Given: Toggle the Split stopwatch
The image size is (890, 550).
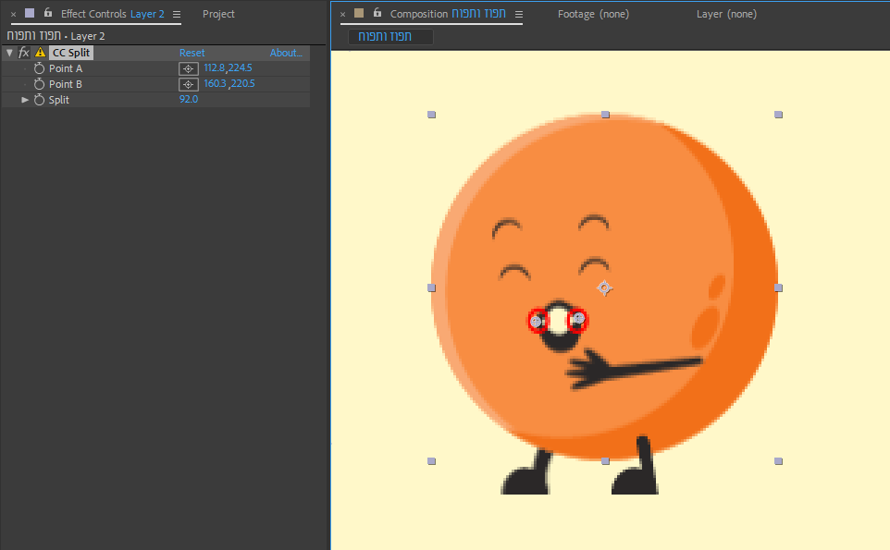Looking at the screenshot, I should click(x=39, y=100).
